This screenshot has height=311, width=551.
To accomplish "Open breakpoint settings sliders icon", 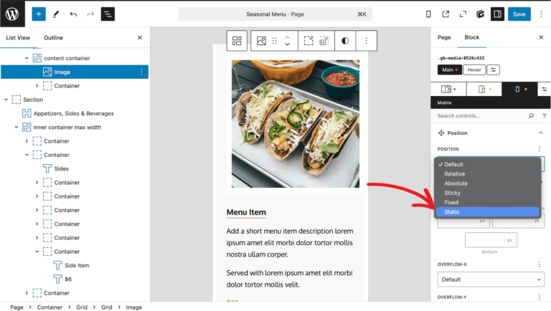I will click(544, 89).
